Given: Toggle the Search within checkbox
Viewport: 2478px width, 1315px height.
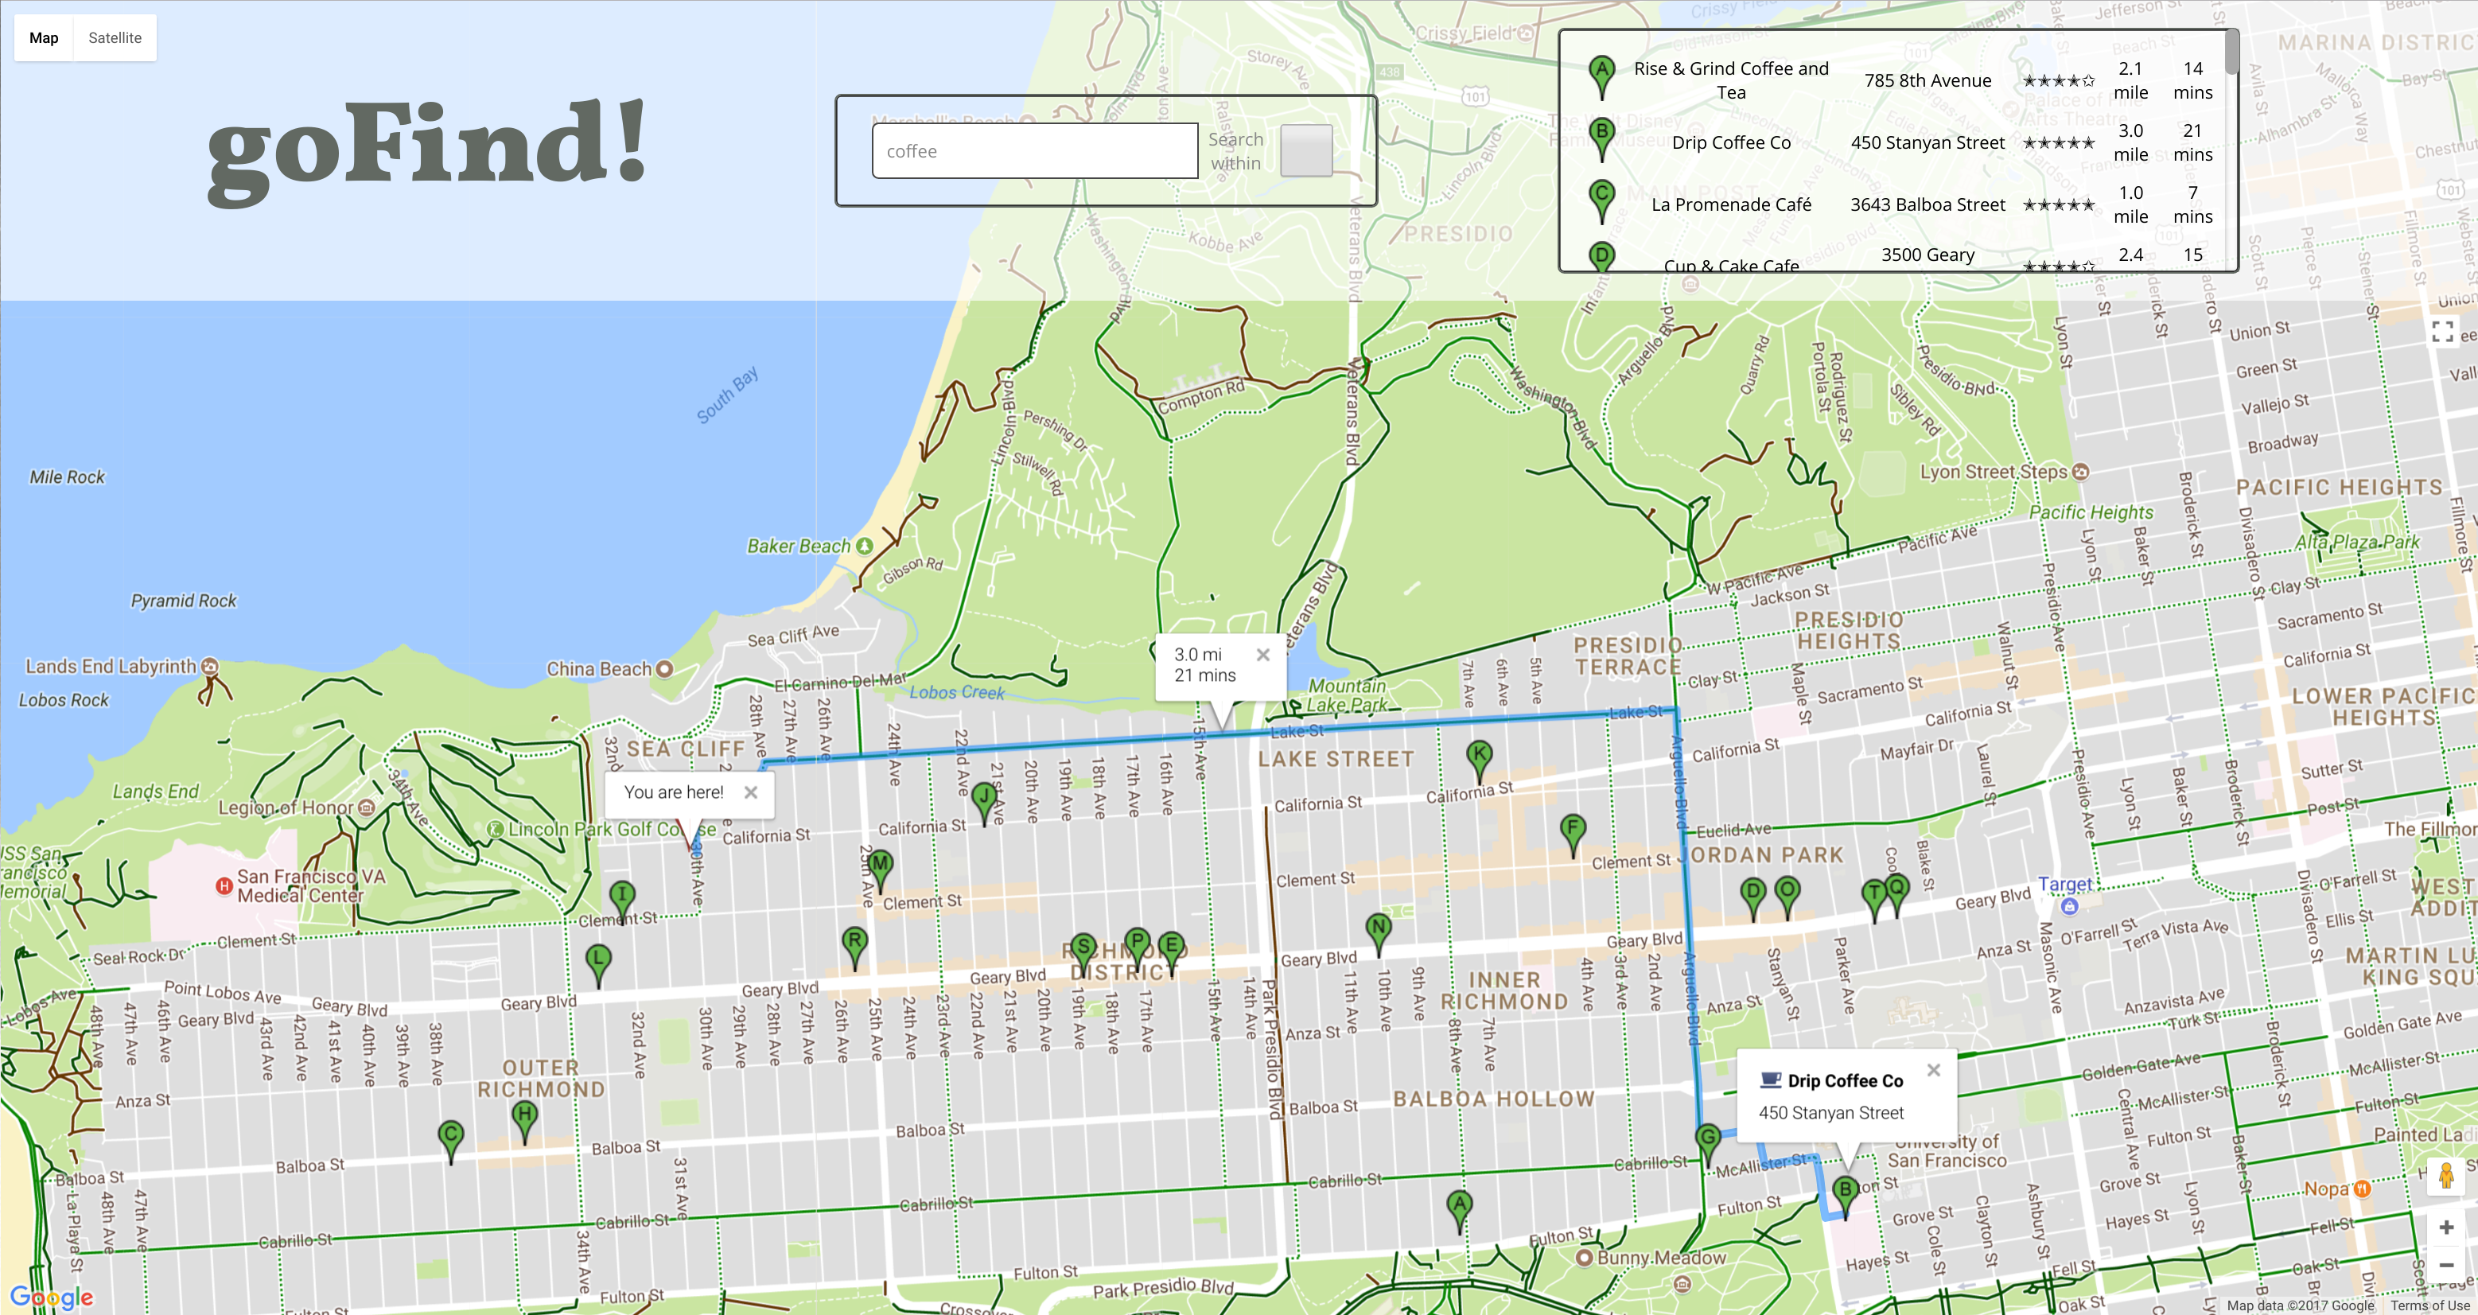Looking at the screenshot, I should click(x=1305, y=151).
